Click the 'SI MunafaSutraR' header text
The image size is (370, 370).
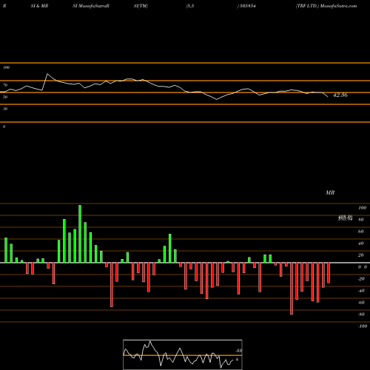91,6
